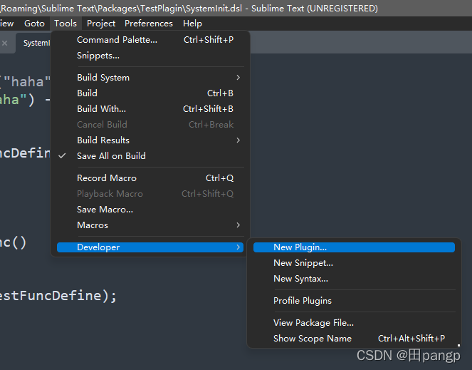Open the Tools menu
This screenshot has width=472, height=370.
point(65,24)
